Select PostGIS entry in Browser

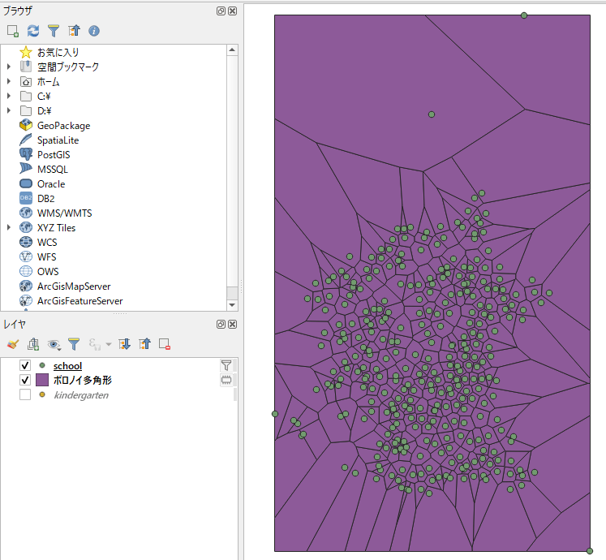tap(54, 155)
